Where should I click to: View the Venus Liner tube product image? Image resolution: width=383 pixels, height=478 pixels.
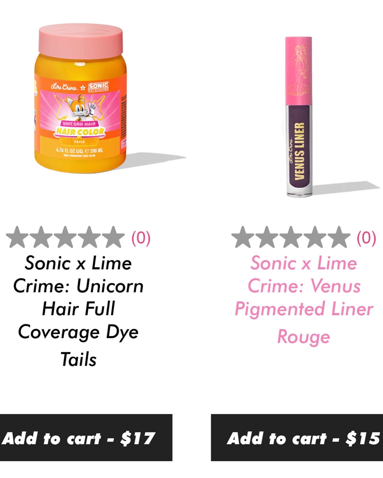click(299, 117)
